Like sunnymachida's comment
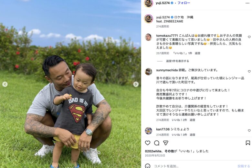 pos(249,71)
